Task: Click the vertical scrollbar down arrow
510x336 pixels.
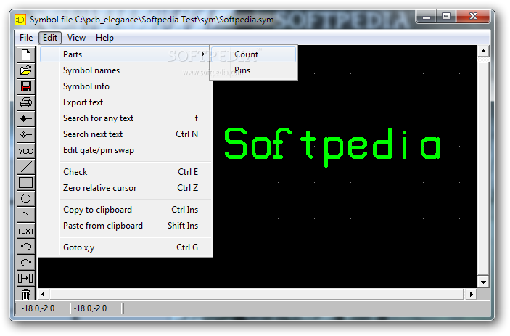Action: [483, 282]
